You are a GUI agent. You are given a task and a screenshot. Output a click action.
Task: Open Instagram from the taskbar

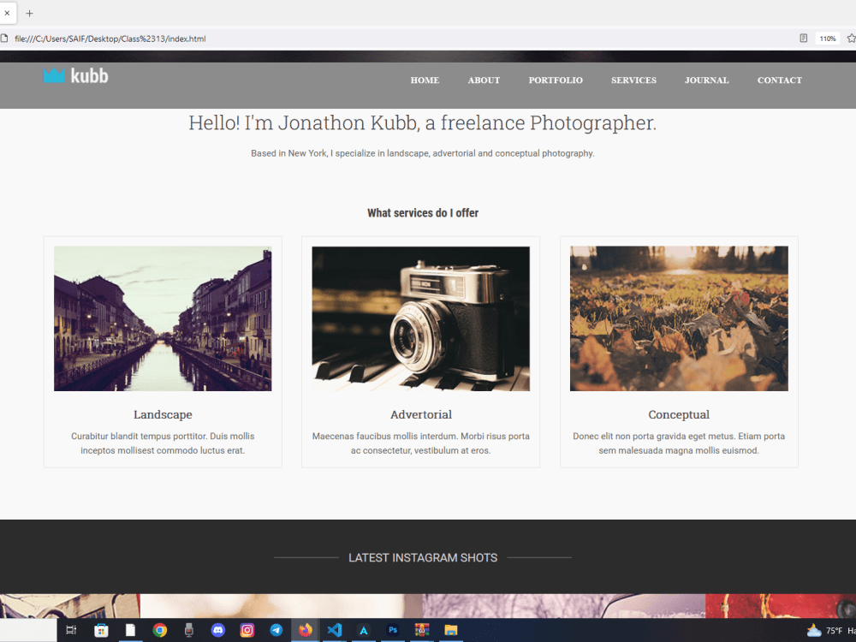pos(247,630)
